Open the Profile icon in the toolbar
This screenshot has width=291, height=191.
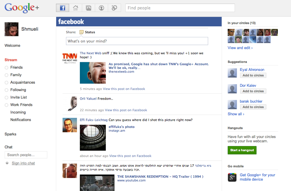coord(101,8)
